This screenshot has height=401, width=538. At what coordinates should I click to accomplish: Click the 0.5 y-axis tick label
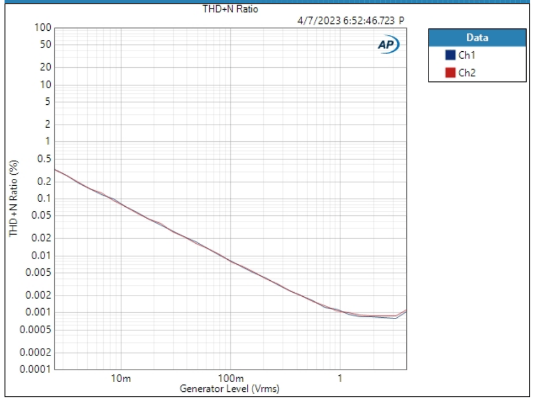click(44, 158)
